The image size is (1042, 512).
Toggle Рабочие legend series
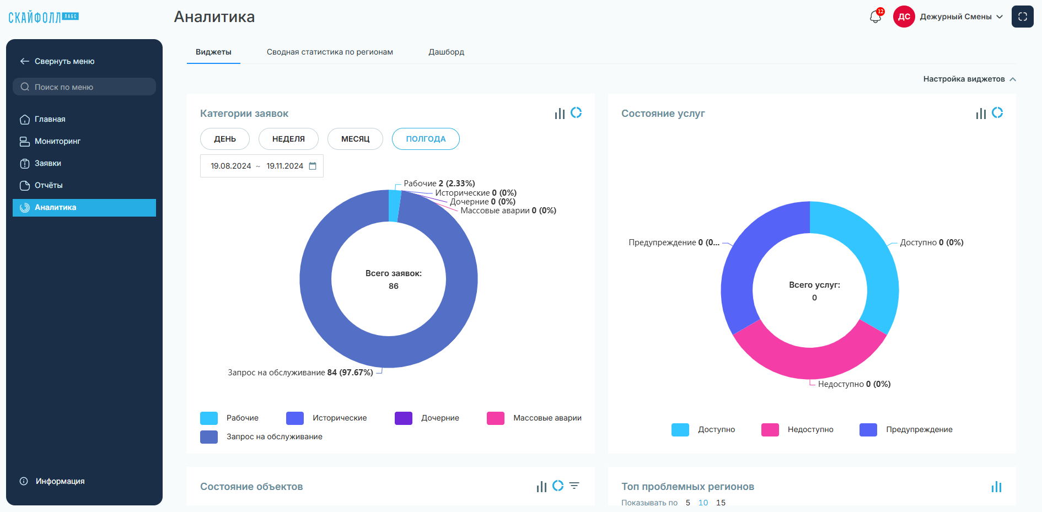tap(229, 418)
